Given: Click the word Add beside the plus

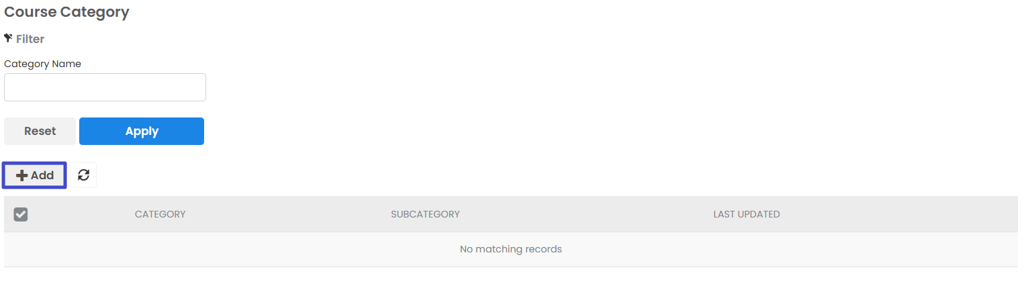Looking at the screenshot, I should pos(42,175).
